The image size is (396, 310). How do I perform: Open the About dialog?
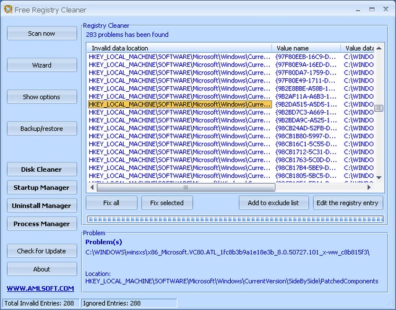(x=42, y=269)
